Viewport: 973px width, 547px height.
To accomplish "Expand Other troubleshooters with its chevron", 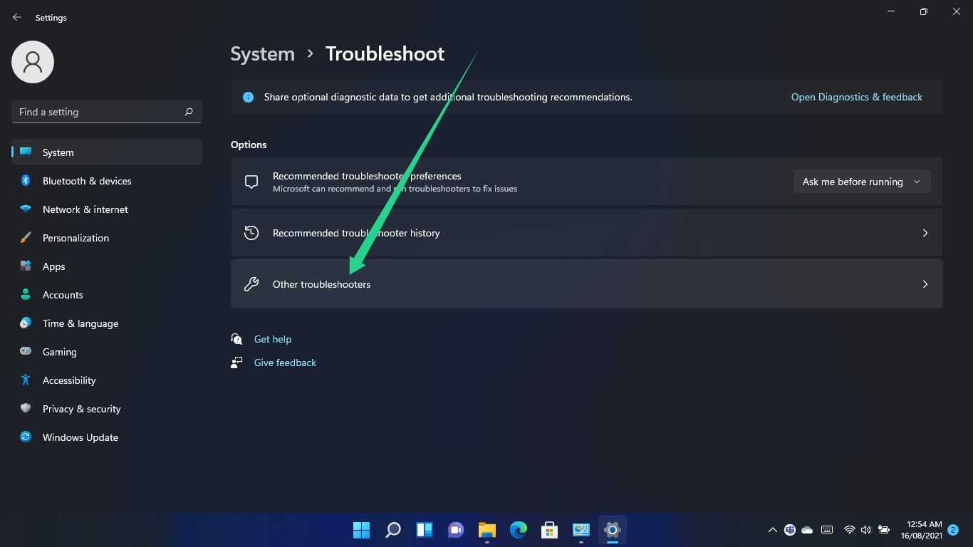I will click(x=925, y=283).
